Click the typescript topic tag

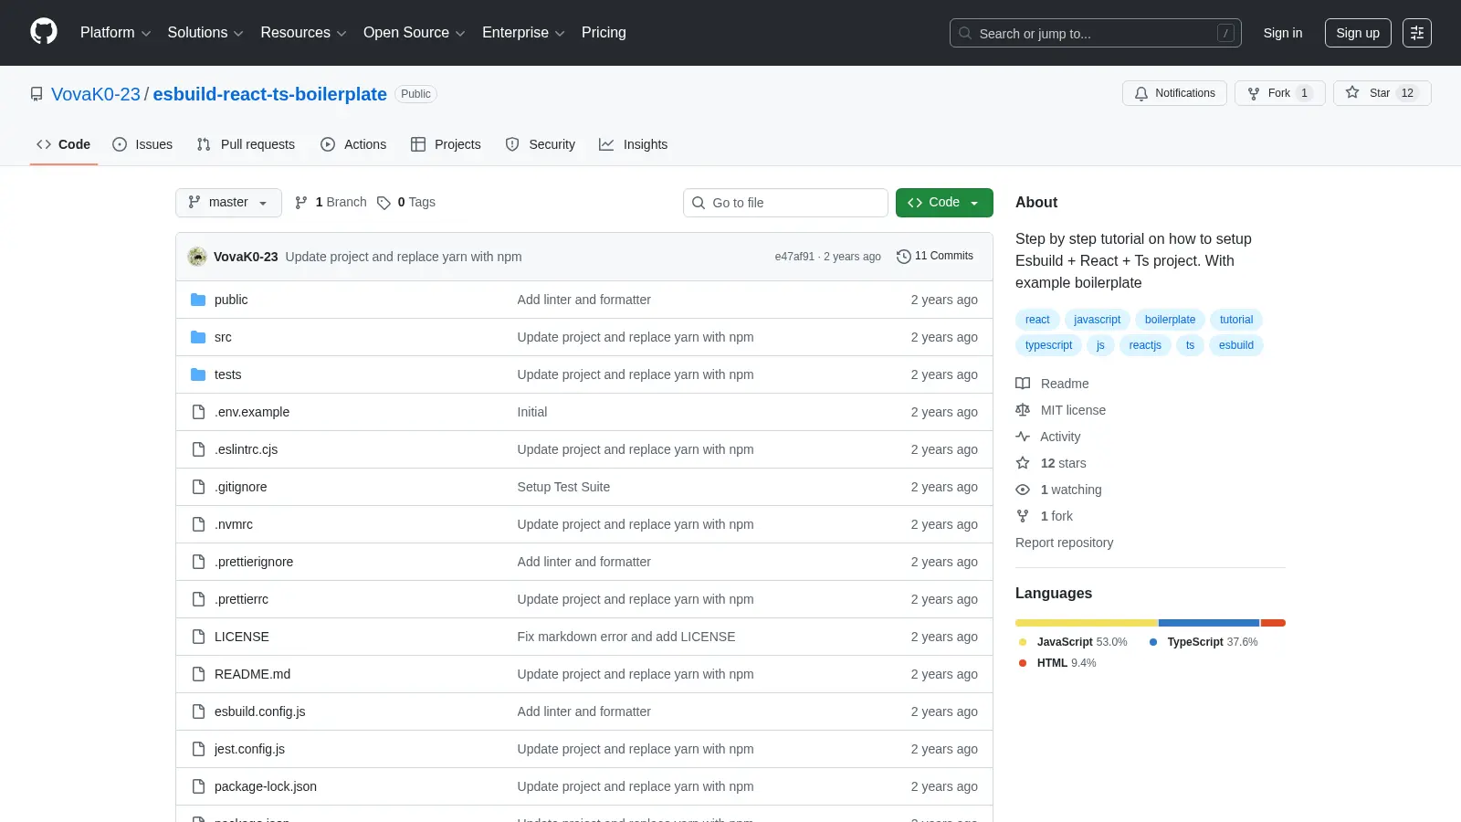(x=1048, y=345)
